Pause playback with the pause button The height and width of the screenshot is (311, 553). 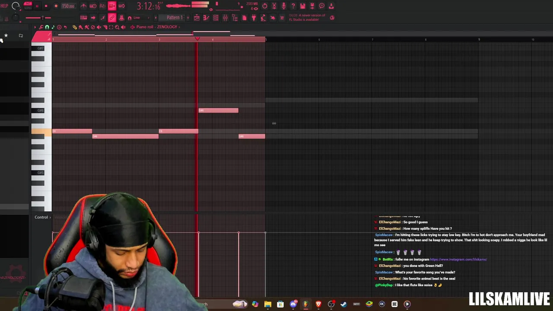pyautogui.click(x=37, y=6)
